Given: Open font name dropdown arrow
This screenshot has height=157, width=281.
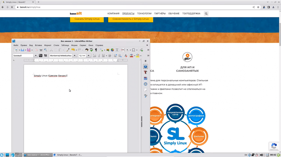Looking at the screenshot, I should tap(75, 56).
